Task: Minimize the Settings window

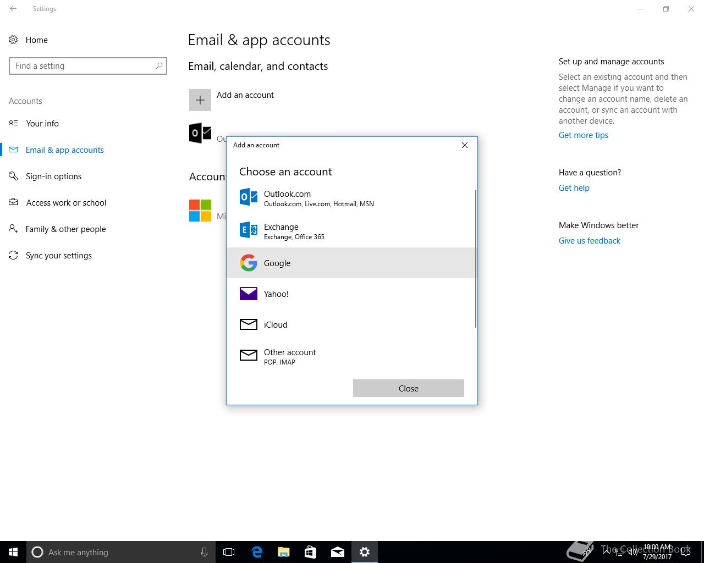Action: click(641, 9)
